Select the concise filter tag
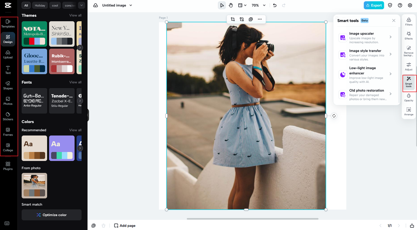417x230 pixels. pyautogui.click(x=69, y=5)
